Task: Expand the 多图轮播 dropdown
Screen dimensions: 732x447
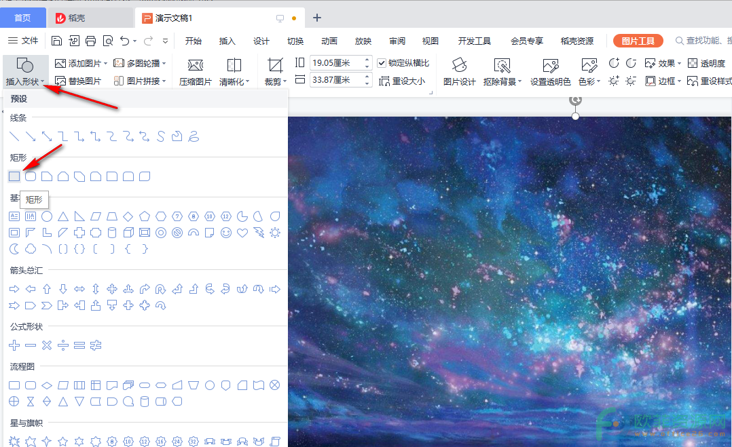Action: click(164, 63)
